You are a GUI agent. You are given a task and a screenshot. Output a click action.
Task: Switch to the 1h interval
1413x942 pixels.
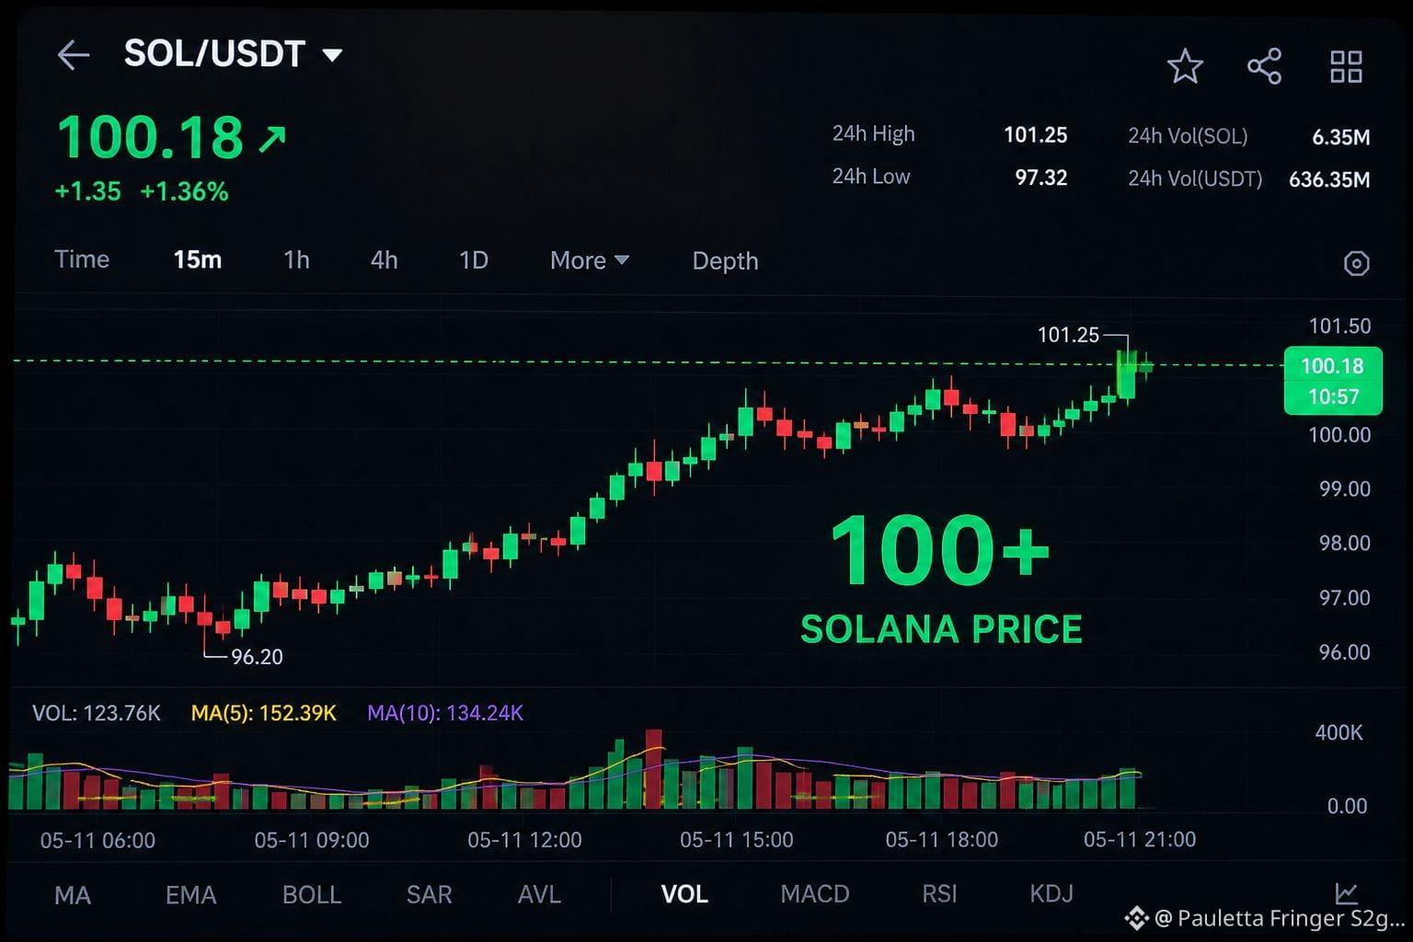(x=296, y=260)
